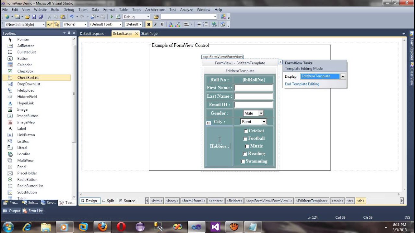Apply the bulleted list format icon

(199, 24)
